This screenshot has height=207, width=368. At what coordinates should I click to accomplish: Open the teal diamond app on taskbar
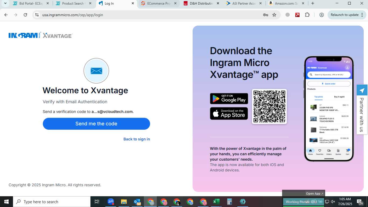point(243,202)
